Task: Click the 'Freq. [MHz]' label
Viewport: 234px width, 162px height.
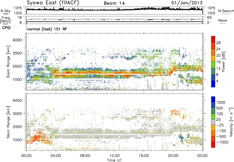Action: (x=6, y=20)
